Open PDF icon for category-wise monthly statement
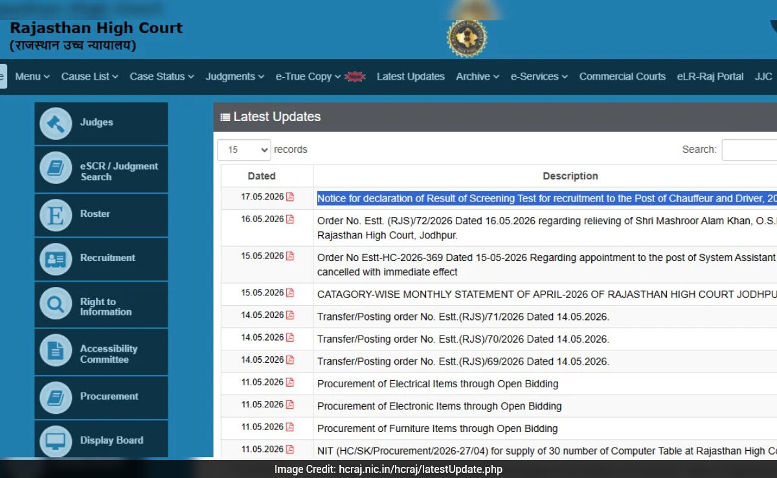 tap(290, 293)
